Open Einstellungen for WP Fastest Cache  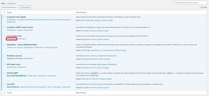pyautogui.click(x=11, y=67)
